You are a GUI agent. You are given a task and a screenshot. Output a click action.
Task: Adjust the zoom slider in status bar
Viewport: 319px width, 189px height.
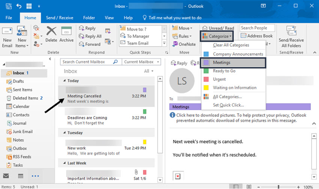278,187
